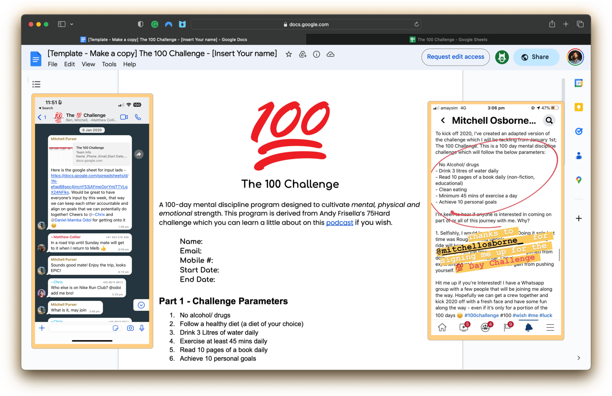Open Google Tasks in the side panel
The image size is (612, 396).
point(579,131)
